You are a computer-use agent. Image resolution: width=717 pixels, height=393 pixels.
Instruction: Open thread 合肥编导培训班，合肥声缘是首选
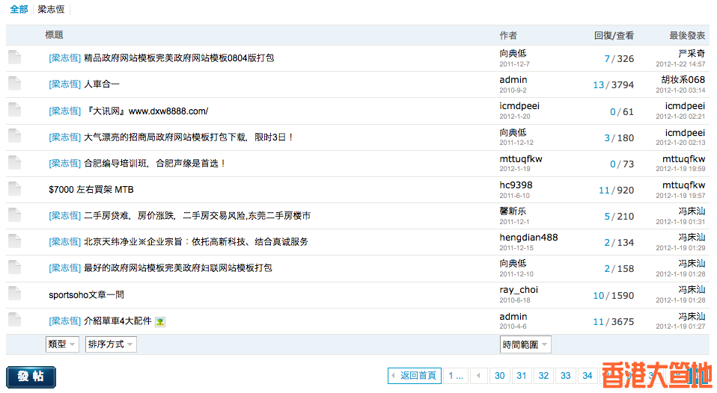tap(155, 163)
